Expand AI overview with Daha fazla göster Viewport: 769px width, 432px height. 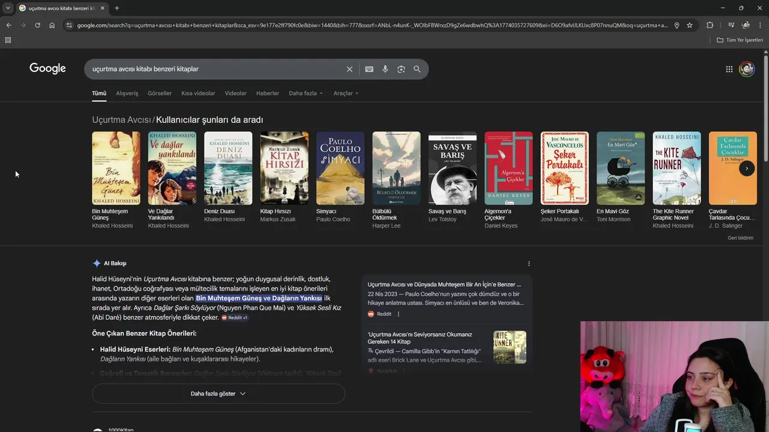218,394
